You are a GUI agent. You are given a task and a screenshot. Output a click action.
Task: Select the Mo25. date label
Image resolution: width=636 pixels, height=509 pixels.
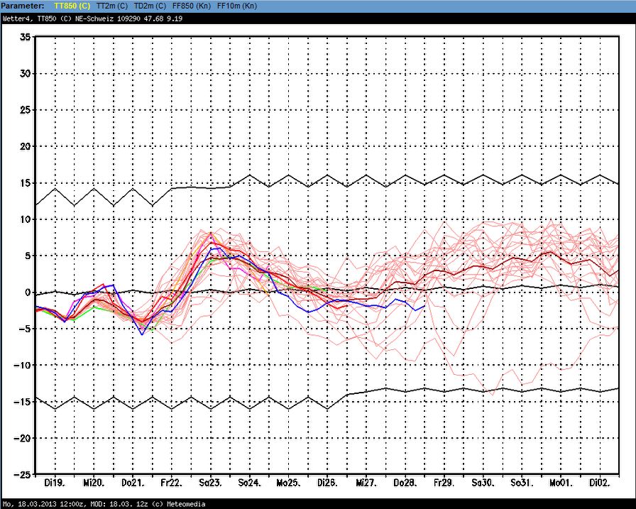tap(288, 483)
